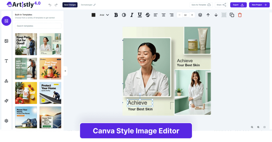Open the black text color swatch
The width and height of the screenshot is (272, 142).
tap(93, 15)
